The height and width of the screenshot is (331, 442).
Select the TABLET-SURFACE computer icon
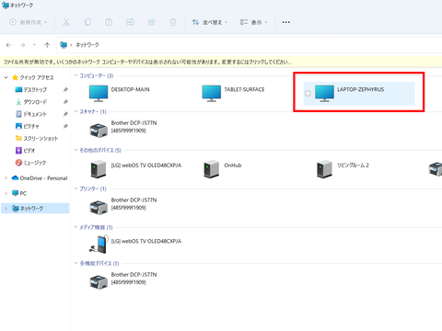(212, 94)
